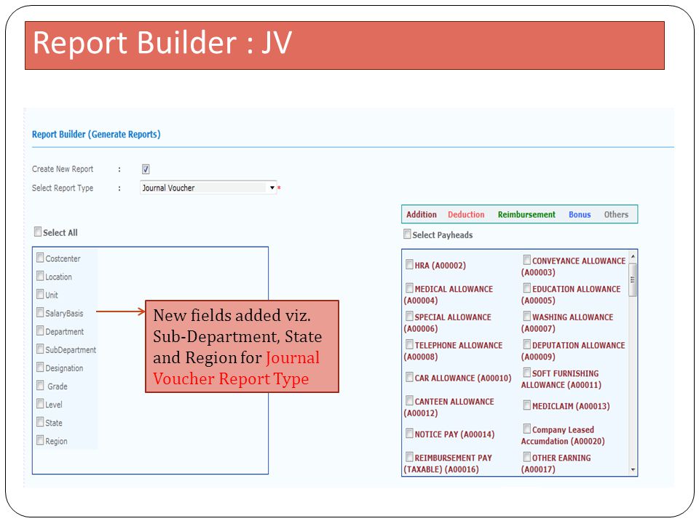
Task: Click the payhead list scrollbar thumb
Action: pos(633,279)
